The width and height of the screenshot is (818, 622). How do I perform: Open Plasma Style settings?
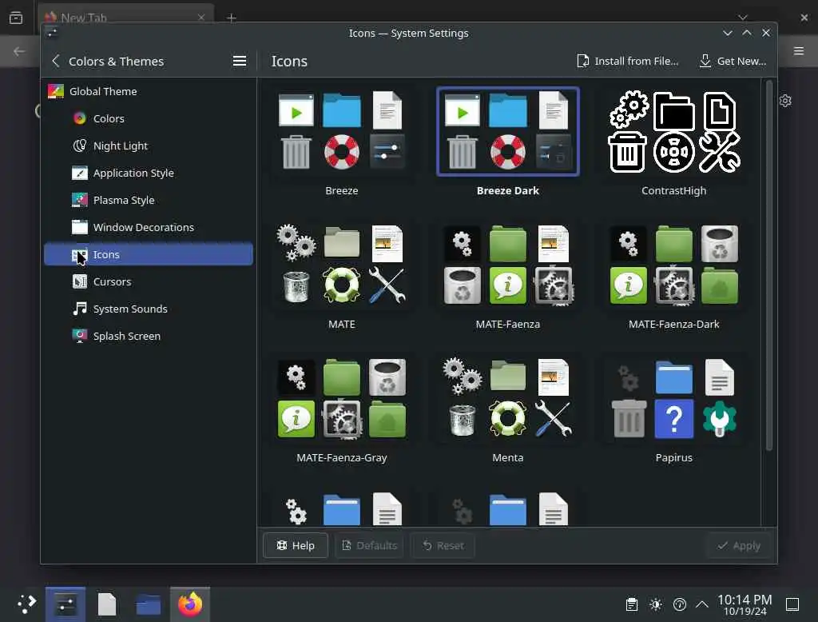pos(148,200)
